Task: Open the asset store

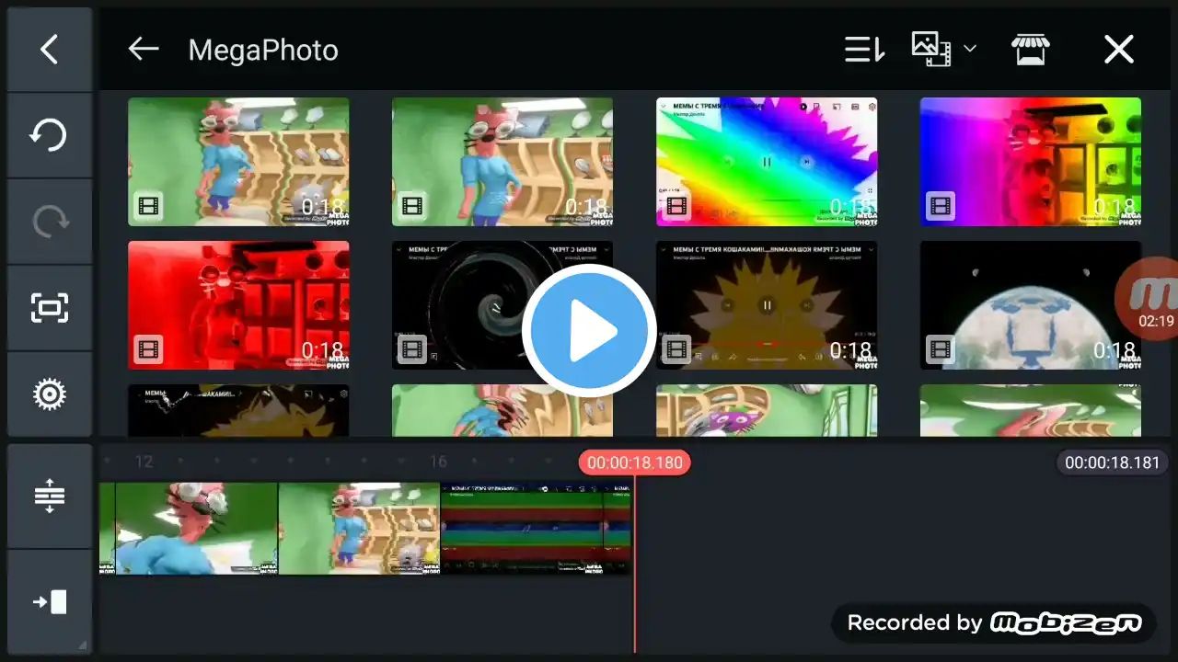Action: 1031,50
